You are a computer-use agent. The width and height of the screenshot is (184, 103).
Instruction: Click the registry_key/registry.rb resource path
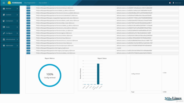point(55,51)
